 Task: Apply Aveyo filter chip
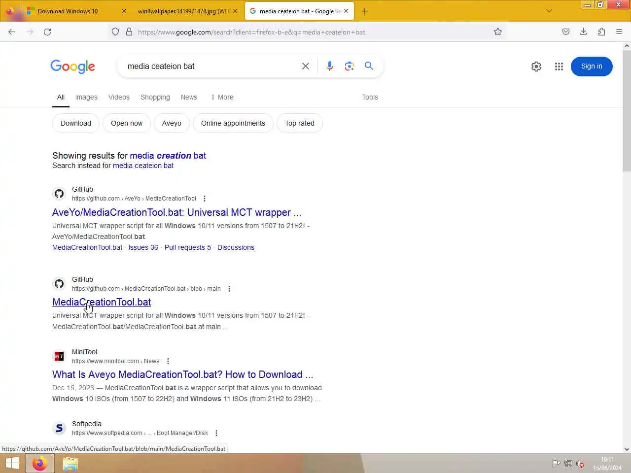pyautogui.click(x=172, y=123)
